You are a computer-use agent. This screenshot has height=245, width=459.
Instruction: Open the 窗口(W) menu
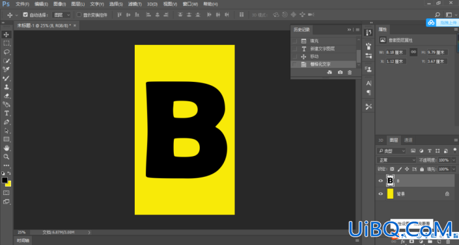point(190,4)
